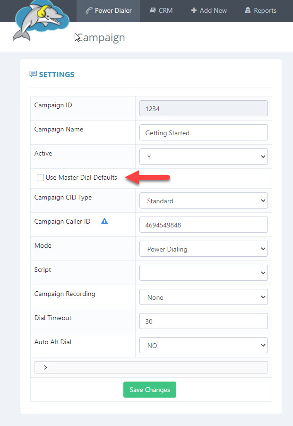Image resolution: width=293 pixels, height=426 pixels.
Task: Click the Reports icon in the navbar
Action: (x=248, y=10)
